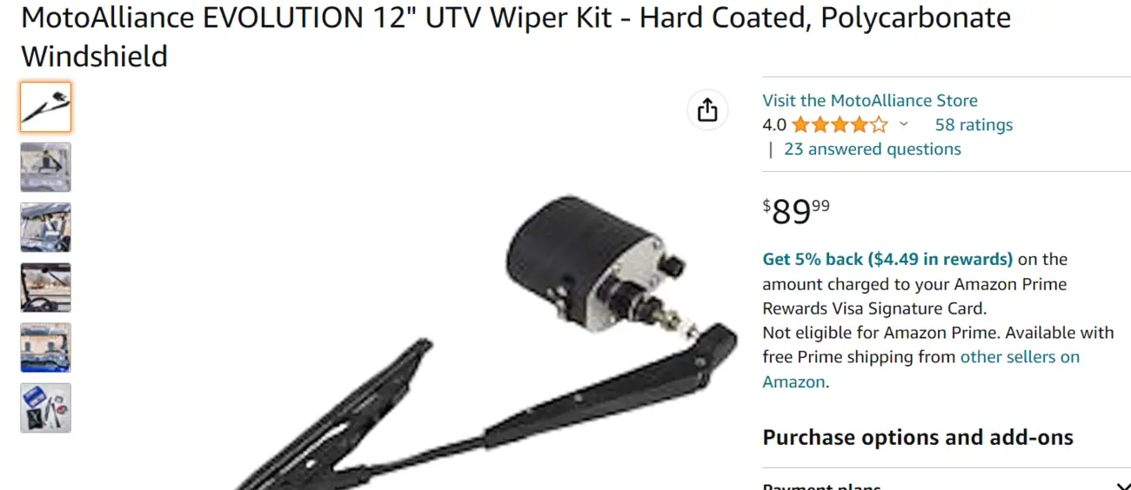
Task: Open the 58 ratings link
Action: coord(974,125)
